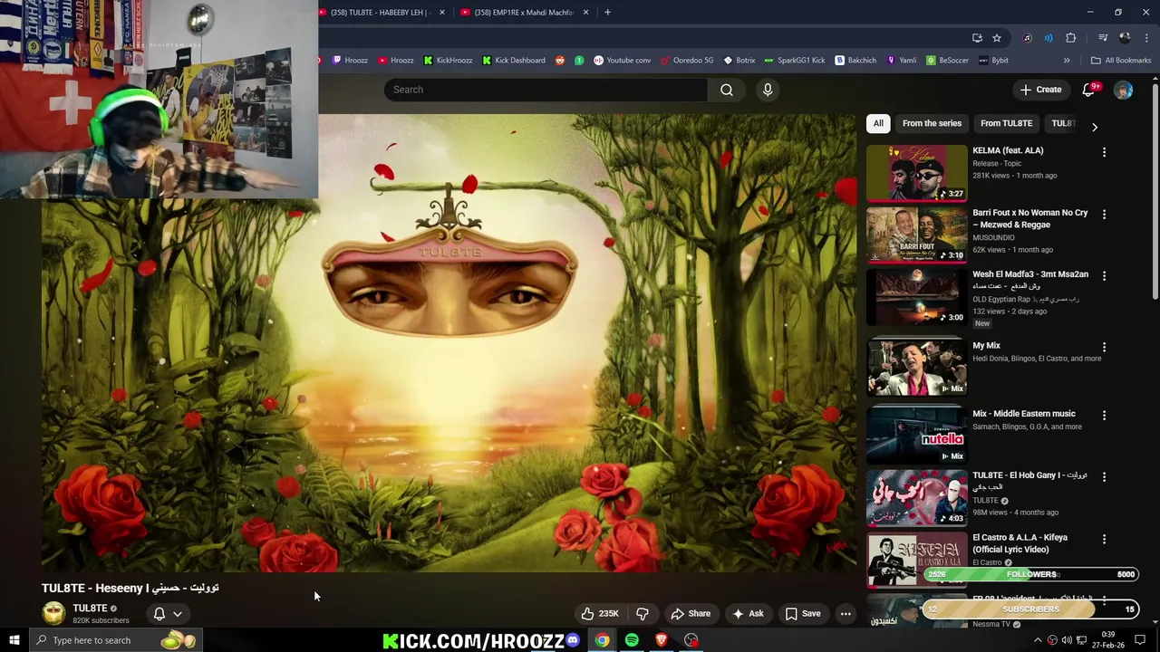
Task: Open TUL8TE channel name link
Action: click(90, 609)
